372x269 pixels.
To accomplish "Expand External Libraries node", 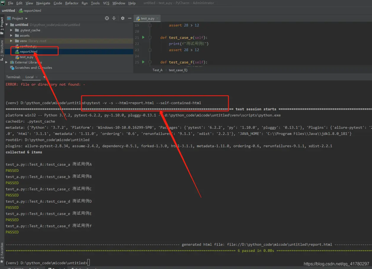I will coord(7,62).
